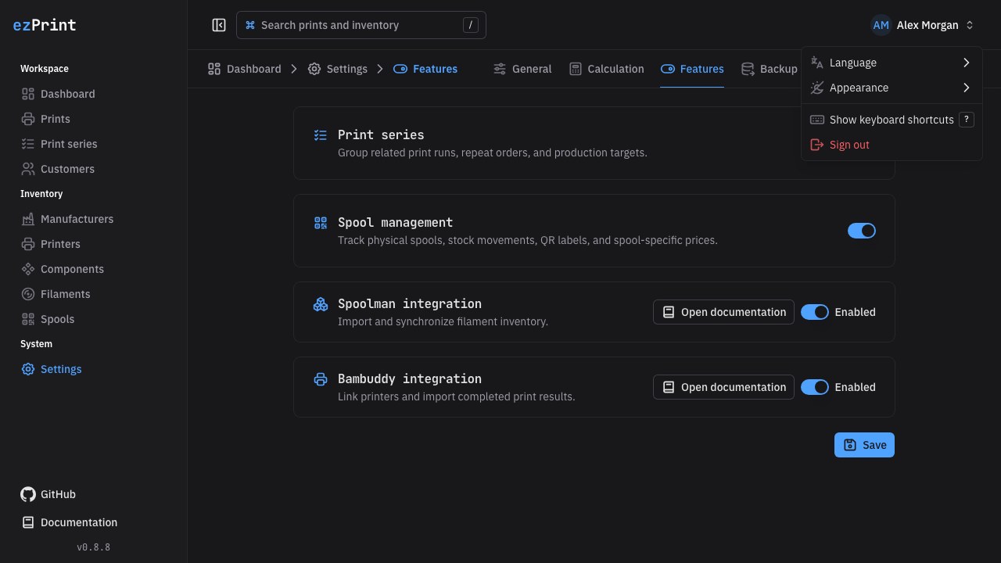Image resolution: width=1001 pixels, height=563 pixels.
Task: Click the Bambuddy integration heading
Action: tap(410, 378)
